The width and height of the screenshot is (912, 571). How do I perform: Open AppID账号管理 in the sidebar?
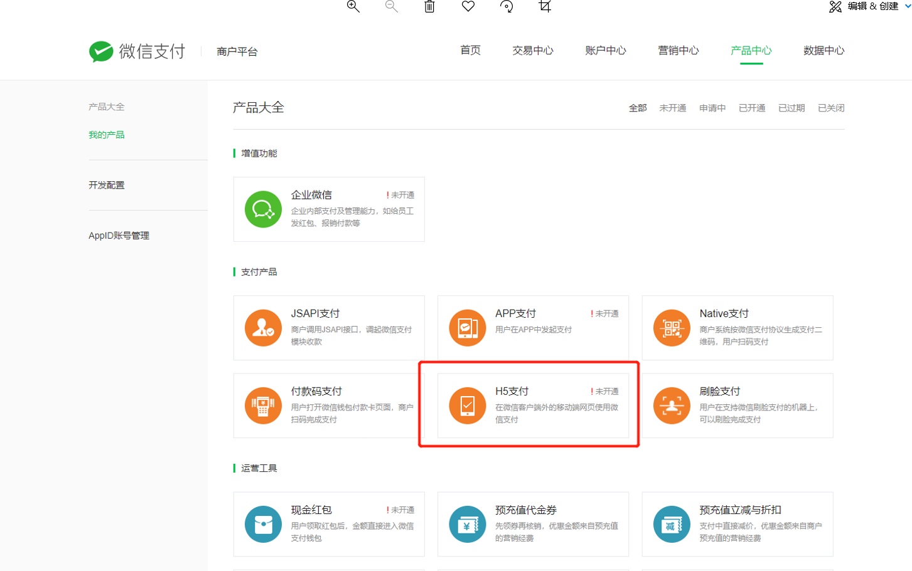tap(119, 236)
